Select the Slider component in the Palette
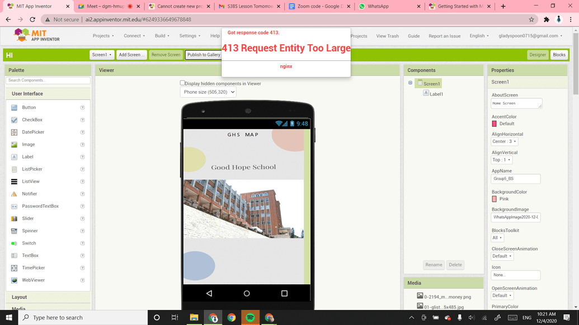 coord(13,218)
